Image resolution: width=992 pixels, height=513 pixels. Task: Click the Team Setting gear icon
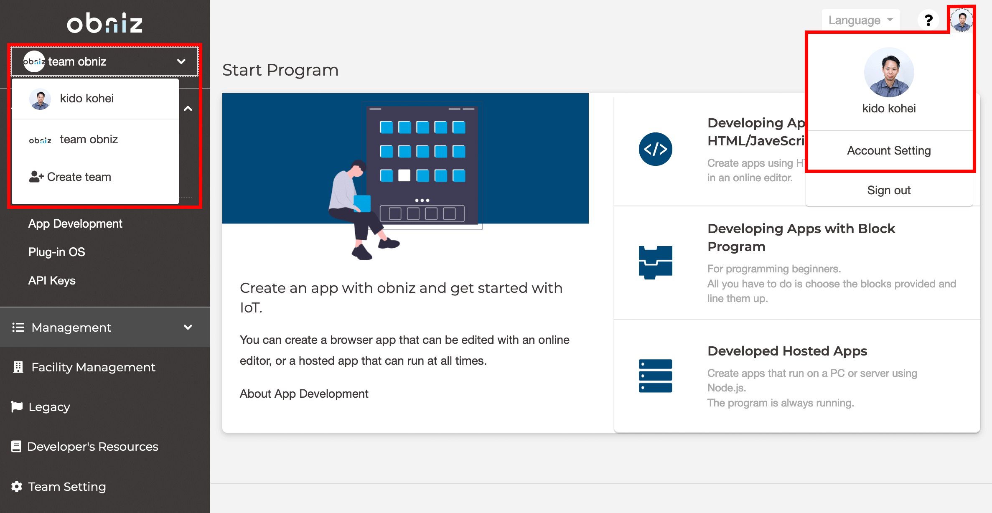coord(17,486)
